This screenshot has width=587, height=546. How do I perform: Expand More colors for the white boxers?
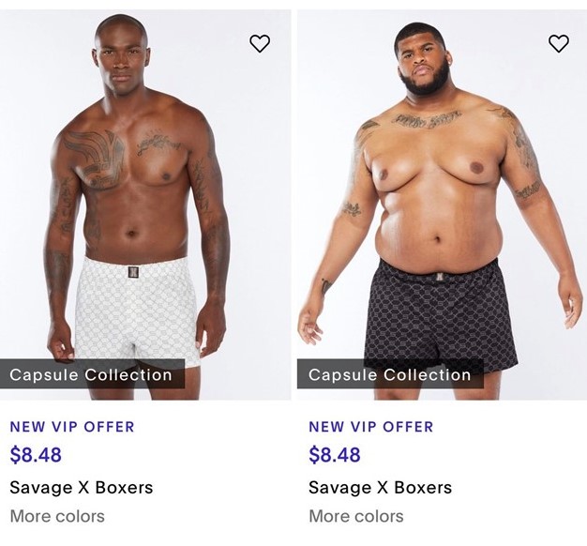57,516
